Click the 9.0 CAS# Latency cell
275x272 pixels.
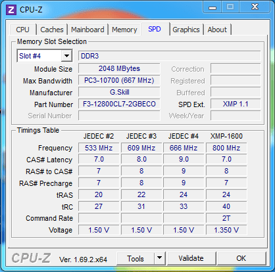[184, 159]
